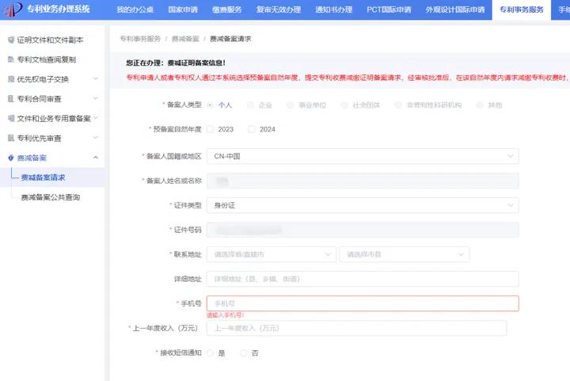Open the 国家申请 navigation tab
570x381 pixels.
click(183, 10)
